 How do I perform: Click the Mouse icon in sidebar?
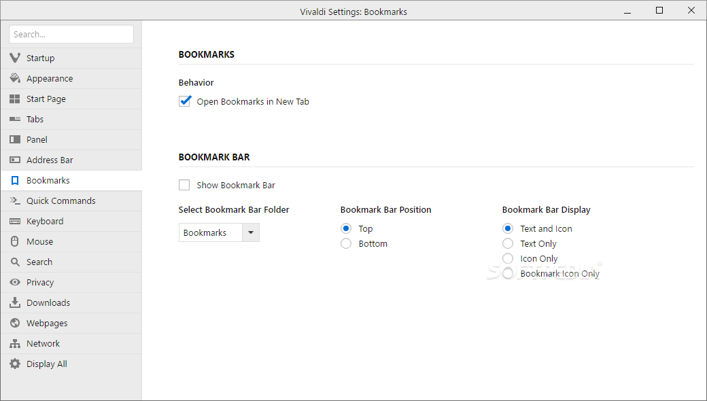(x=15, y=241)
